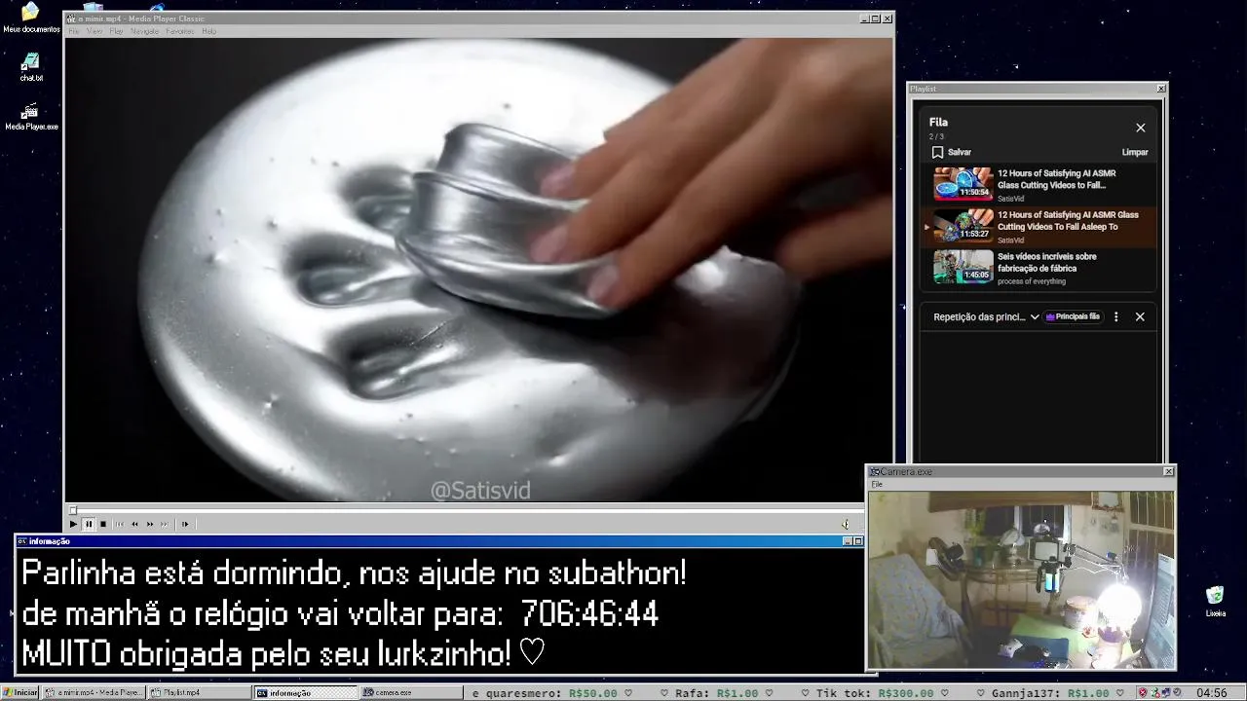The height and width of the screenshot is (701, 1247).
Task: Click the system clock showing 04:56
Action: tap(1211, 692)
